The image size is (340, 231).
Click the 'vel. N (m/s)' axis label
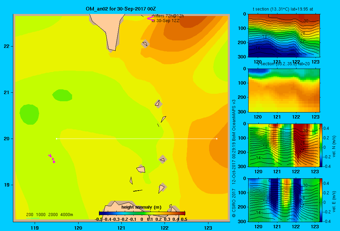(334, 146)
